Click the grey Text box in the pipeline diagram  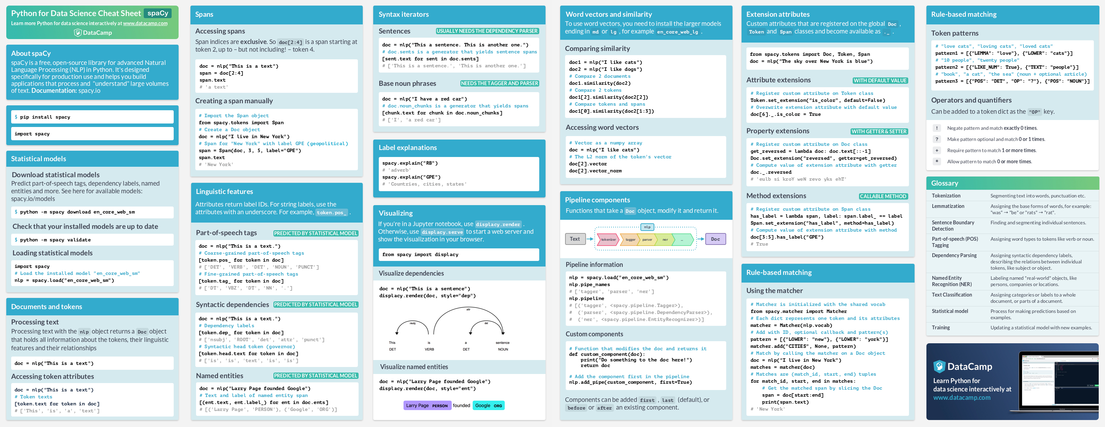coord(575,239)
